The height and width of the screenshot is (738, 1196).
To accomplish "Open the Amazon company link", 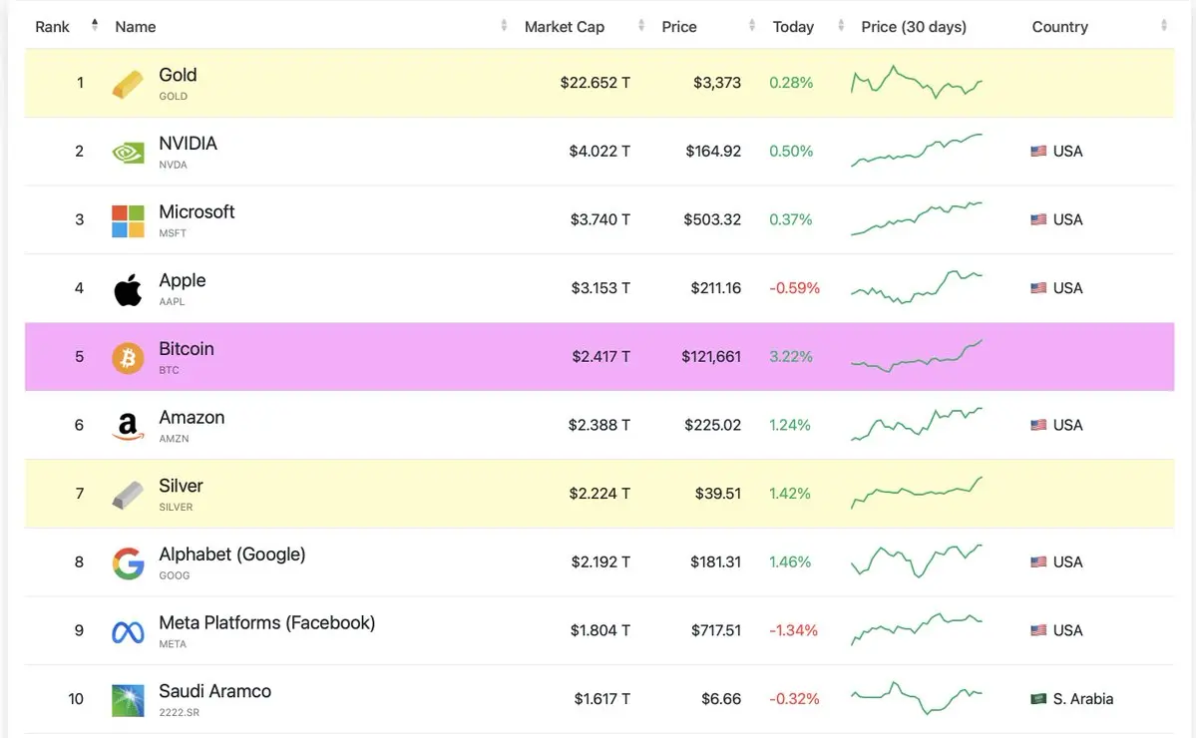I will click(x=192, y=418).
